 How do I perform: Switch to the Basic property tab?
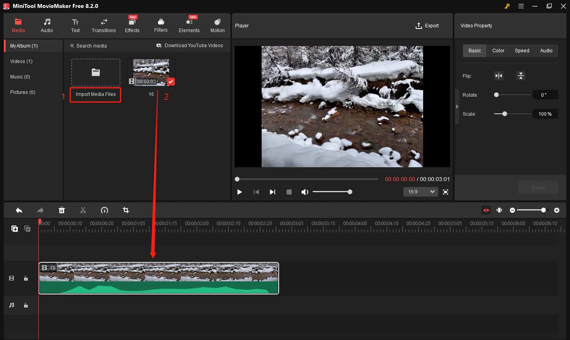(x=475, y=51)
